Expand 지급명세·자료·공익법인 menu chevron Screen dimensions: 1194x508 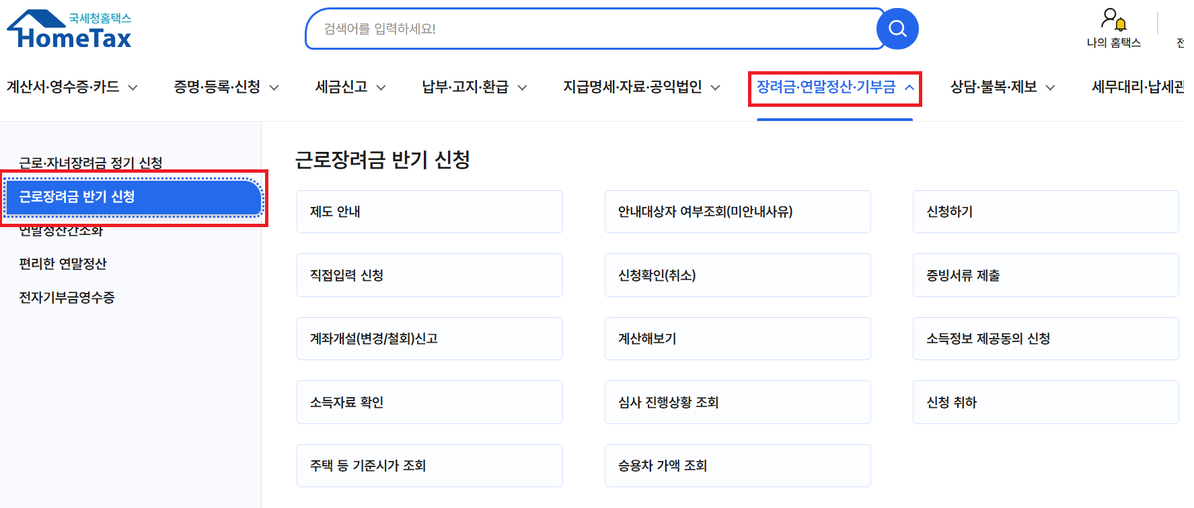point(716,87)
